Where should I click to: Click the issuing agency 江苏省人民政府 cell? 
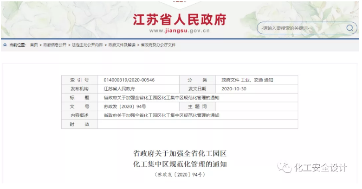pos(119,88)
